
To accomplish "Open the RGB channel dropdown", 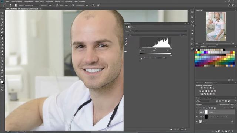I will pos(154,35).
